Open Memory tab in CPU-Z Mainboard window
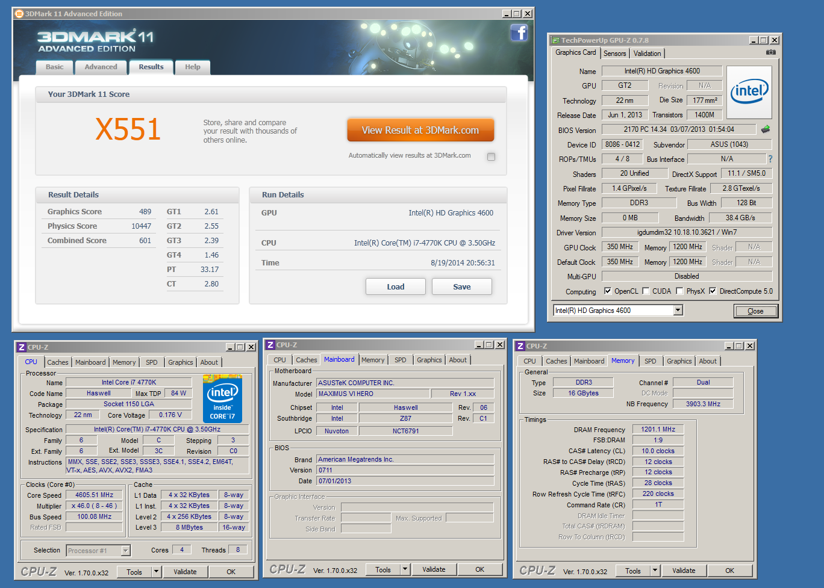The width and height of the screenshot is (824, 588). click(x=373, y=360)
